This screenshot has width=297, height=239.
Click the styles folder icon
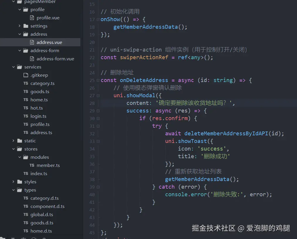click(x=20, y=182)
